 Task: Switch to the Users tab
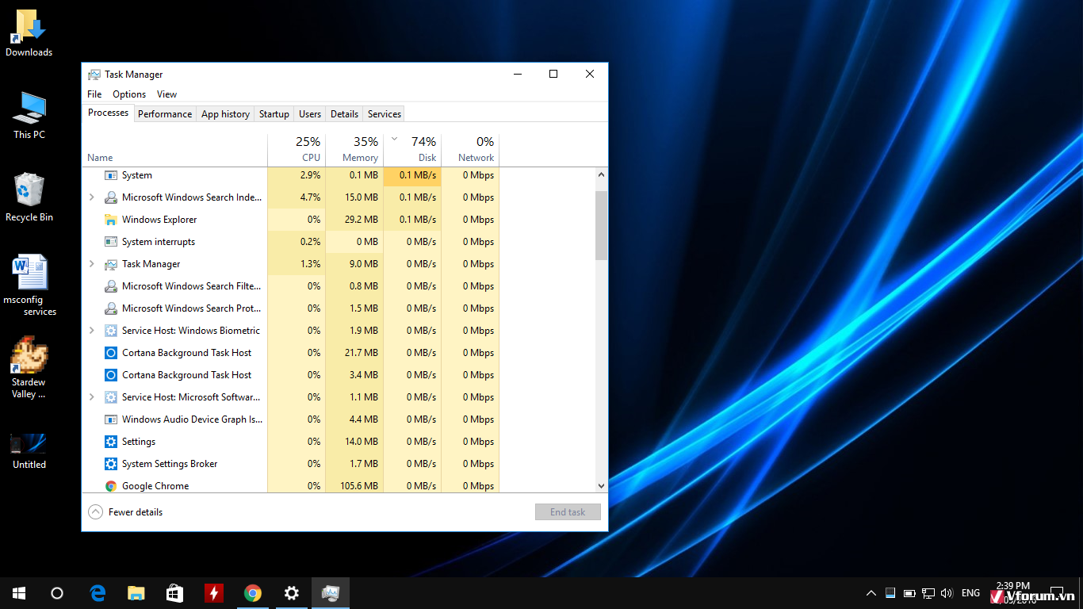310,114
